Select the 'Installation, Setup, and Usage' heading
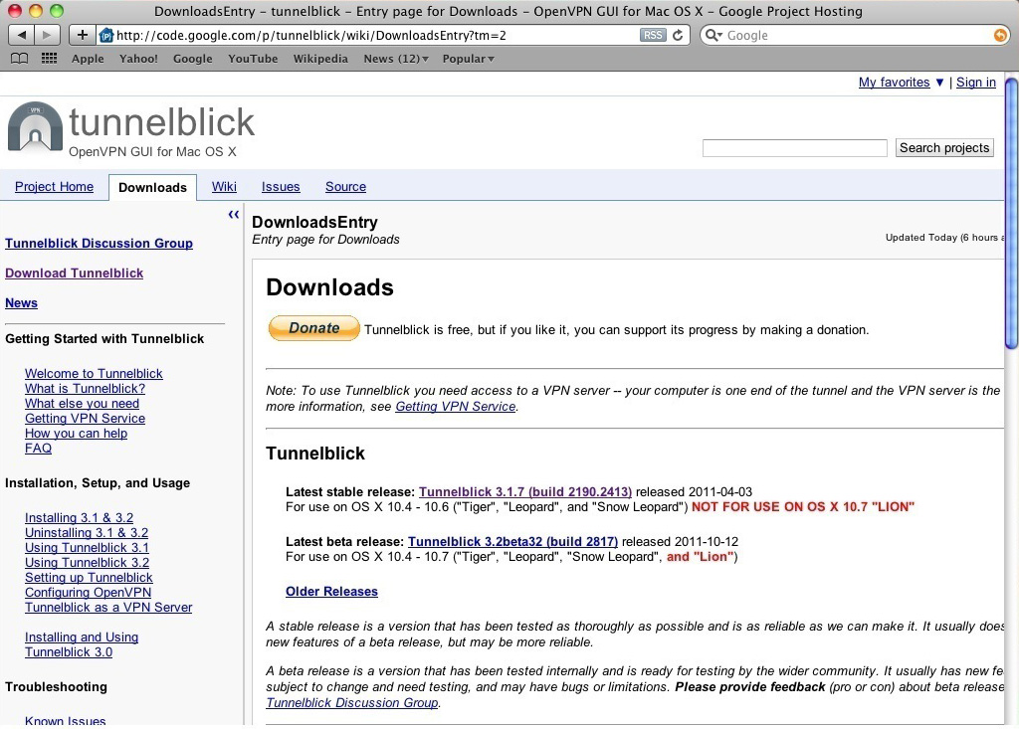Viewport: 1019px width, 729px height. (98, 482)
